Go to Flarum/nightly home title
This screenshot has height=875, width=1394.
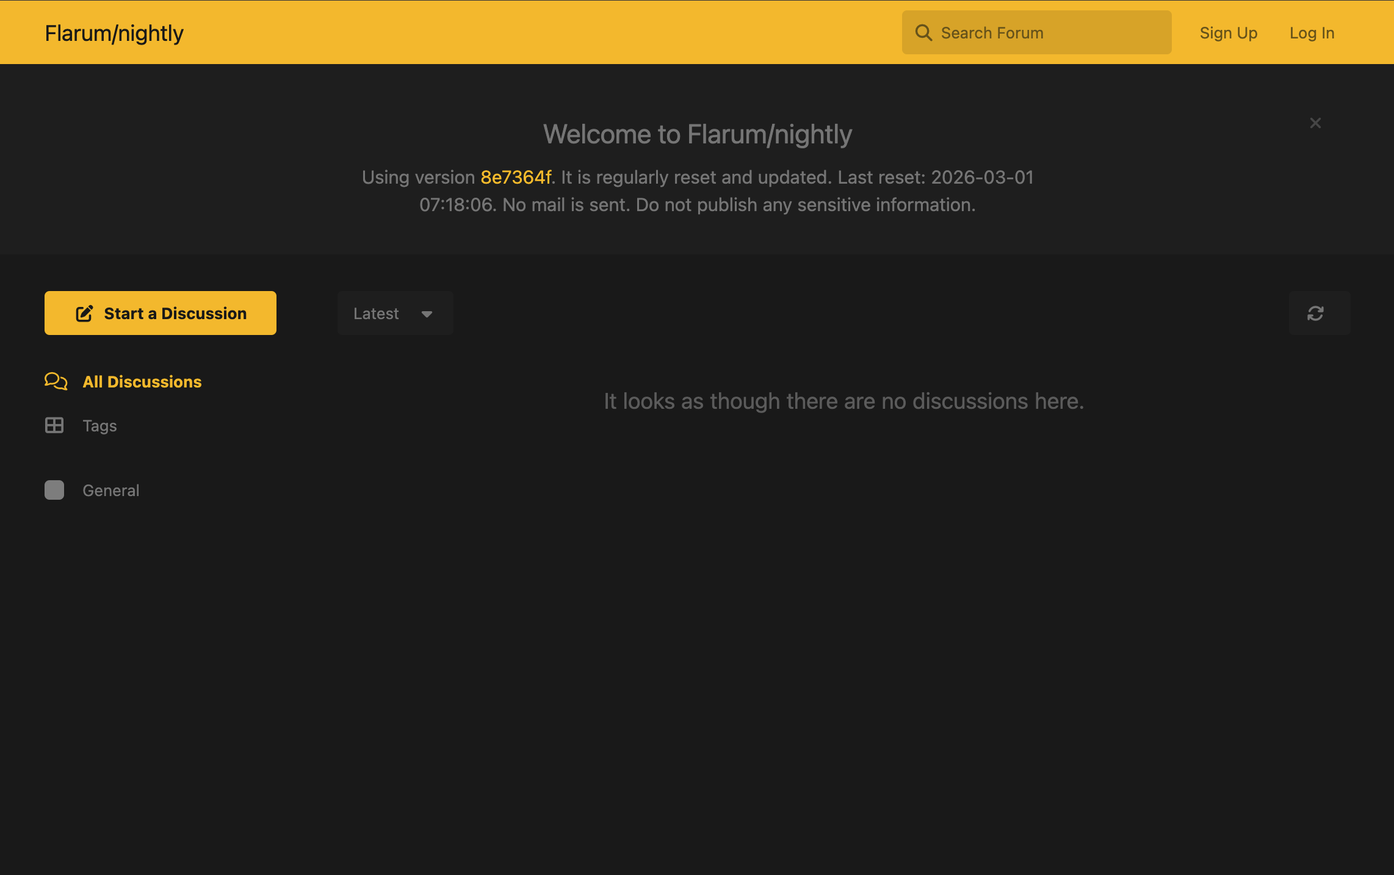point(114,33)
